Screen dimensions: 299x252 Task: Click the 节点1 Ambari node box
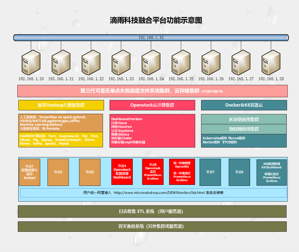(30, 172)
